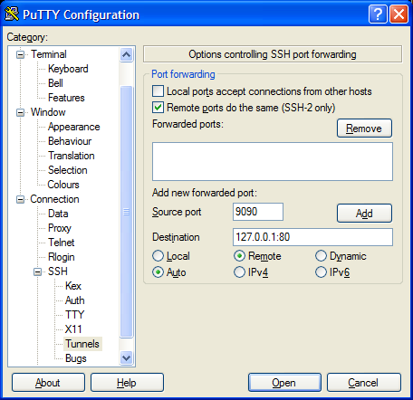Image resolution: width=413 pixels, height=400 pixels.
Task: Collapse the SSH tree node
Action: 37,271
